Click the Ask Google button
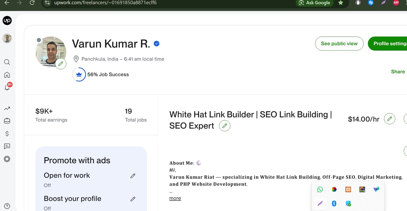 click(314, 3)
